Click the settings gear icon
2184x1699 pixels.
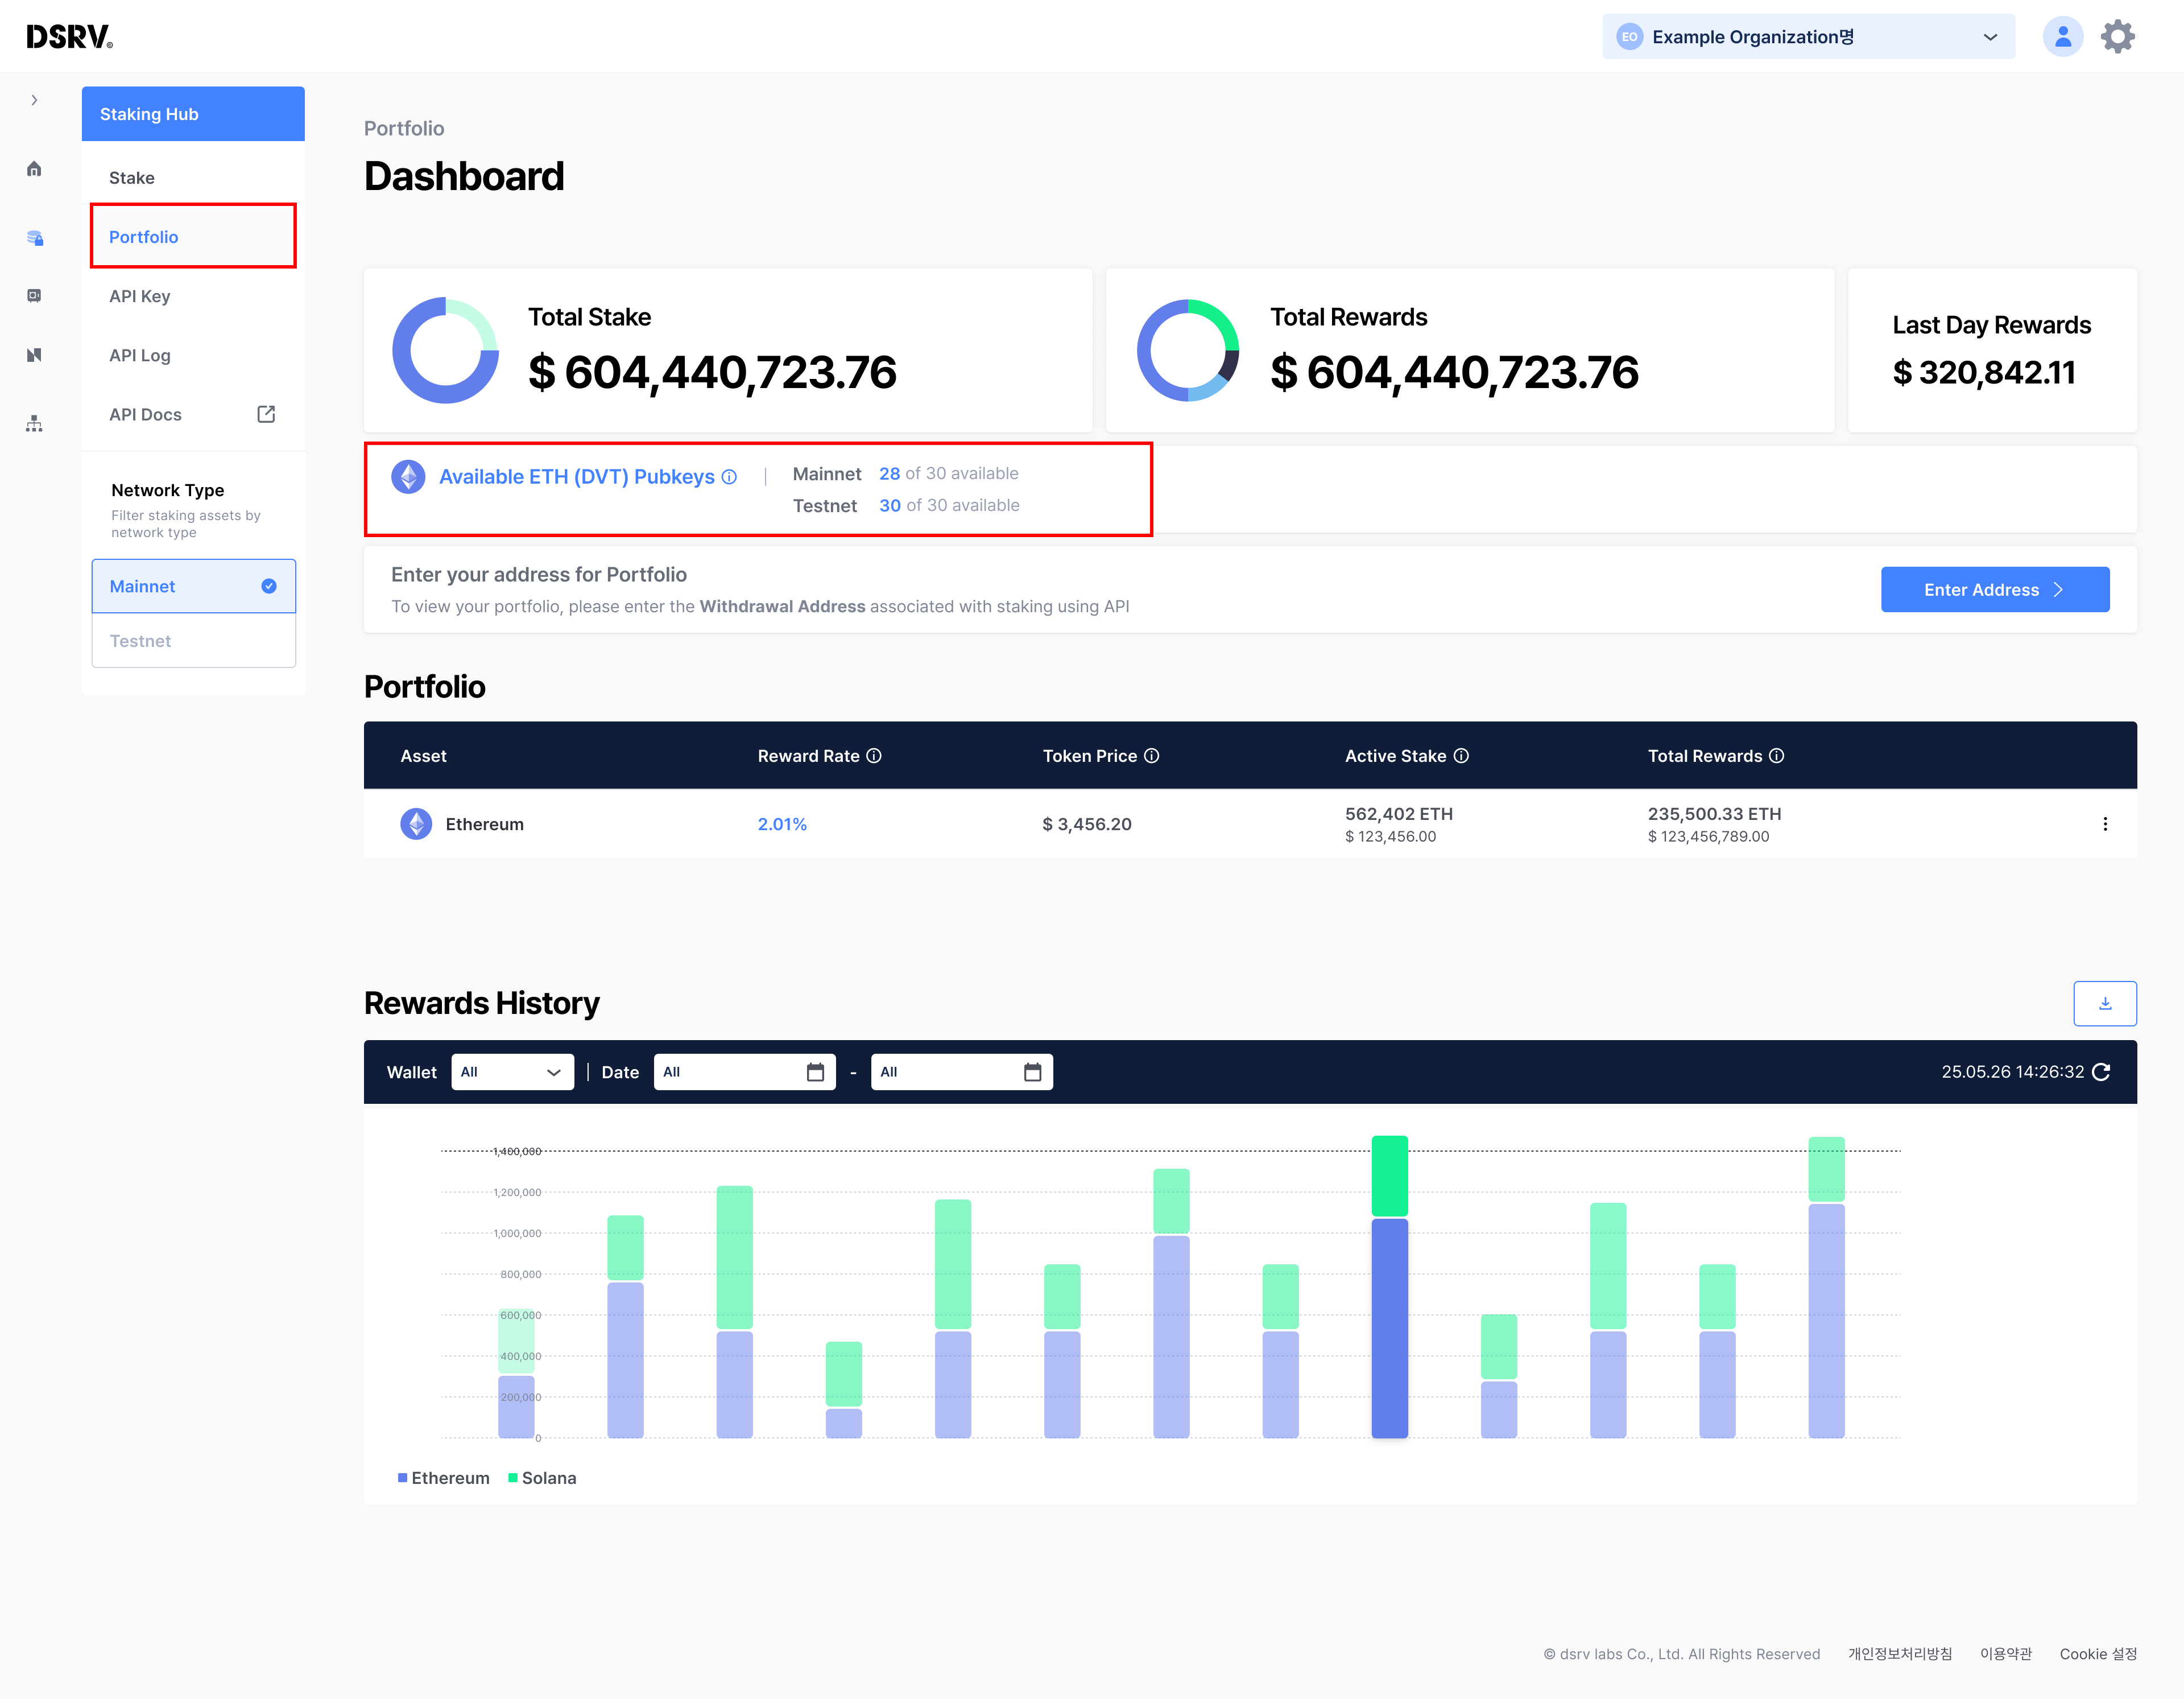pos(2117,37)
